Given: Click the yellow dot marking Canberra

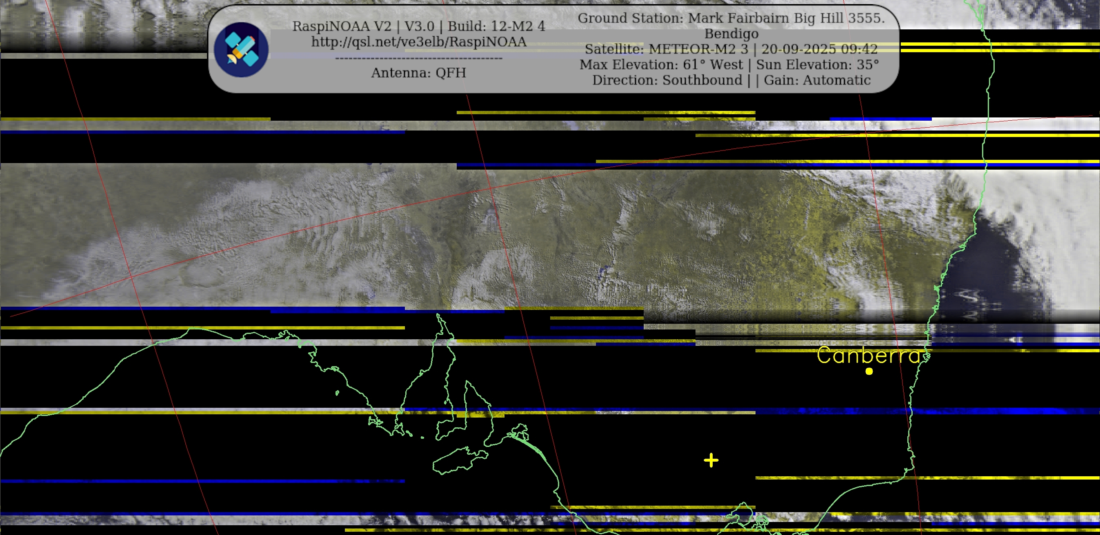Looking at the screenshot, I should 869,371.
